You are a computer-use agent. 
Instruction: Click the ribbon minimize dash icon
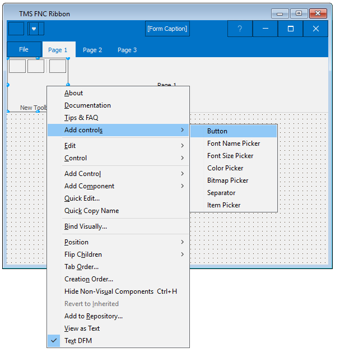(x=266, y=29)
